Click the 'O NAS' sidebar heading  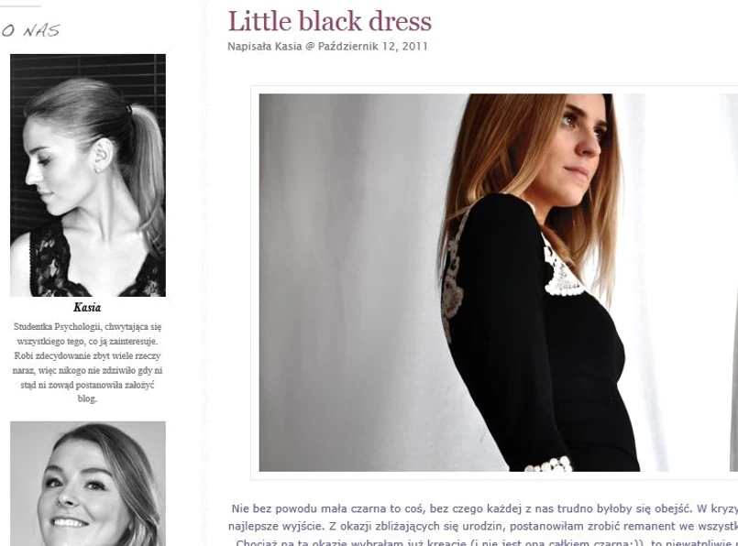tap(30, 31)
